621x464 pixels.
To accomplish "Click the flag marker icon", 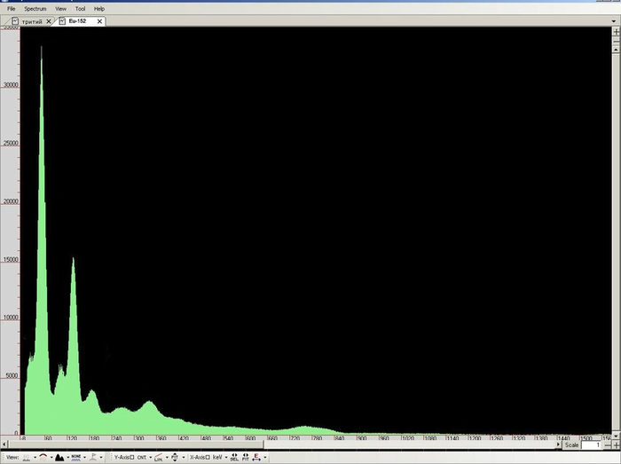I will (x=93, y=457).
